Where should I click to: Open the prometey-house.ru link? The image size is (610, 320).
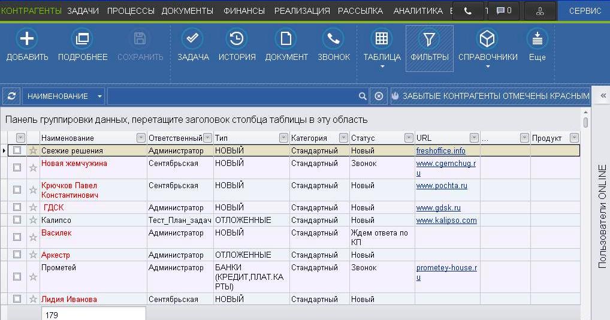446,272
